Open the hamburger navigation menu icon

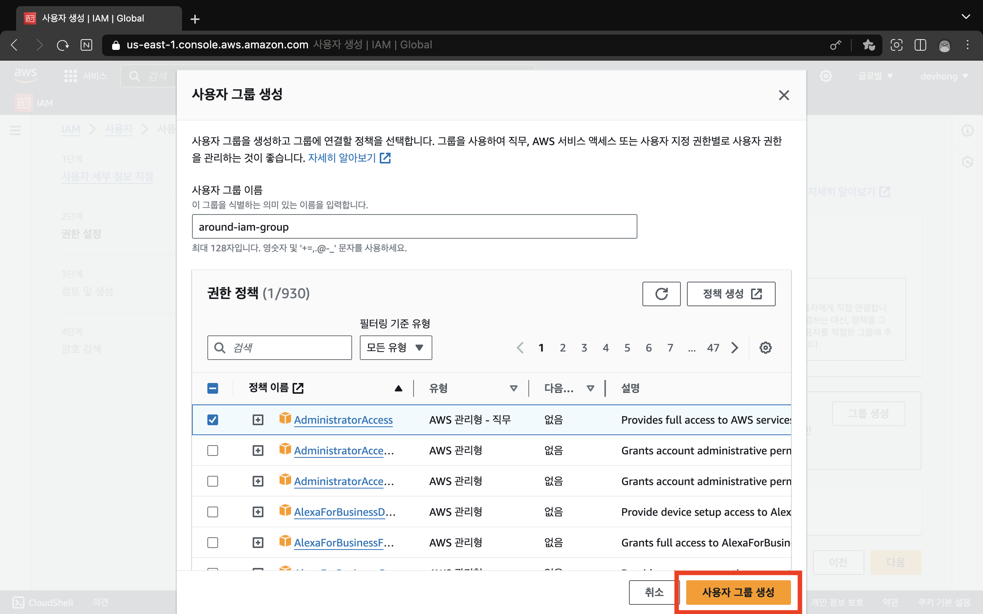pyautogui.click(x=15, y=130)
